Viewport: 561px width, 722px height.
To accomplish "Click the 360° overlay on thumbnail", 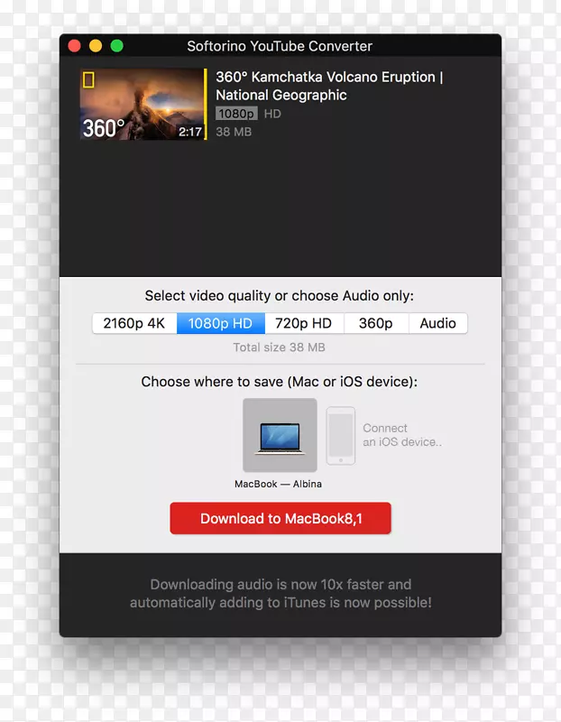I will (104, 128).
